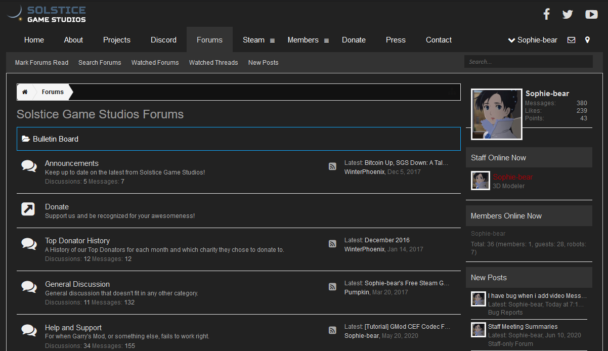This screenshot has width=608, height=351.
Task: Open the Donate forum link
Action: pyautogui.click(x=57, y=207)
